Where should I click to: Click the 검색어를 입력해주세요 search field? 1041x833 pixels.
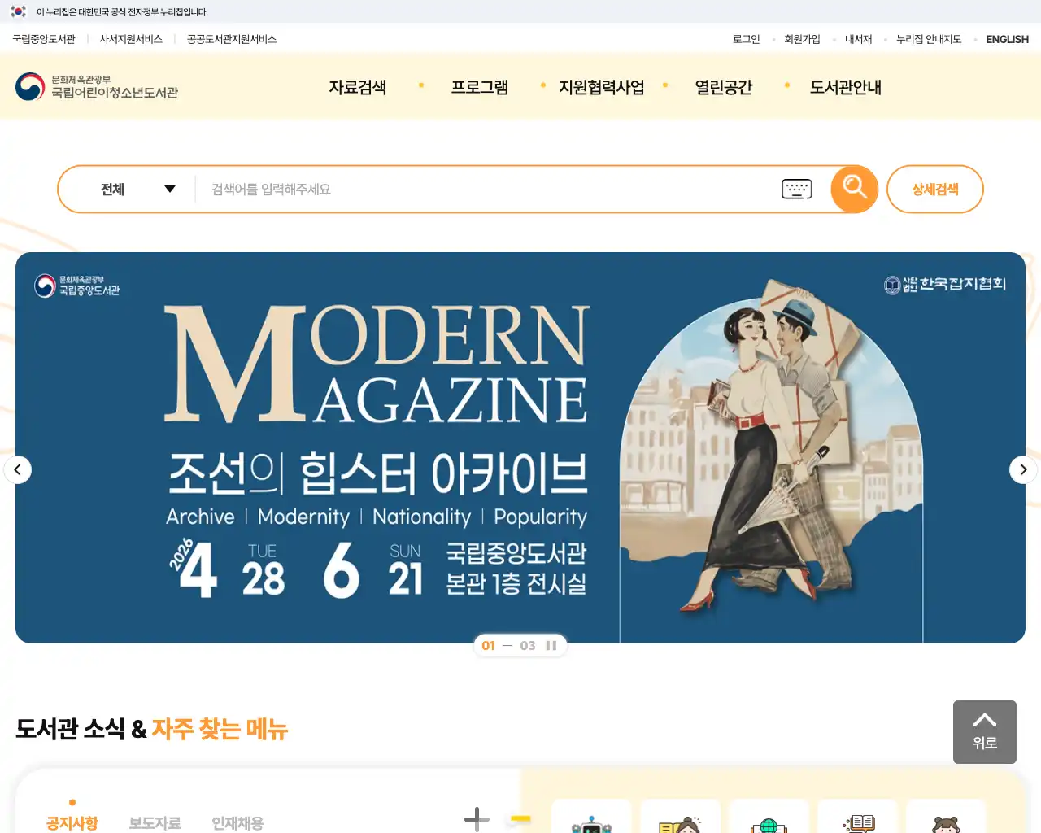click(x=488, y=190)
